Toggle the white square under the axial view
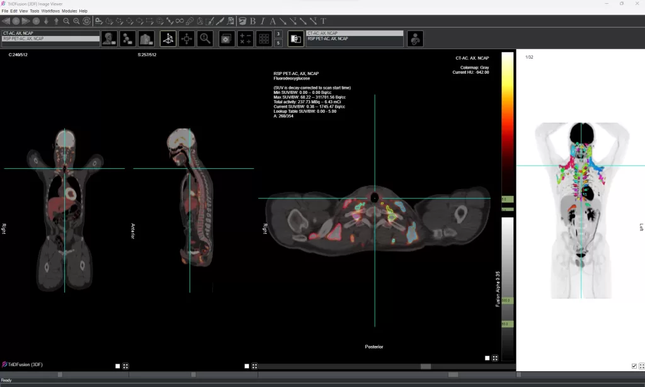This screenshot has height=387, width=645. (487, 358)
